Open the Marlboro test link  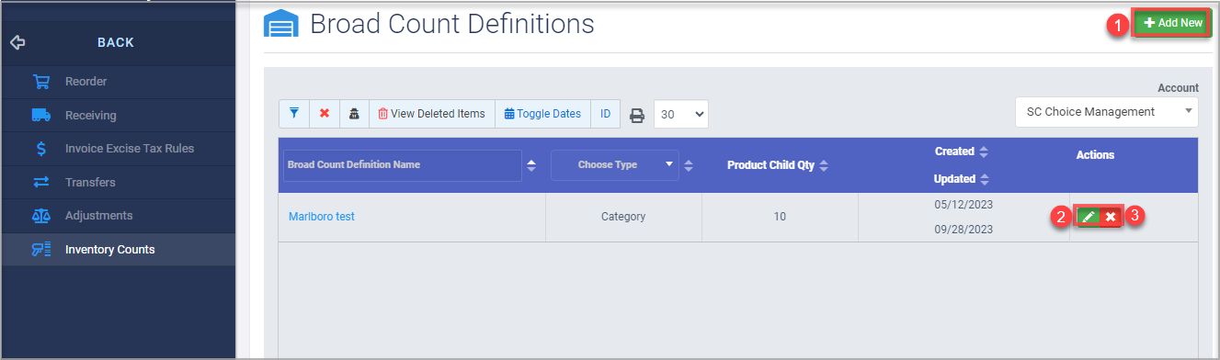(322, 217)
